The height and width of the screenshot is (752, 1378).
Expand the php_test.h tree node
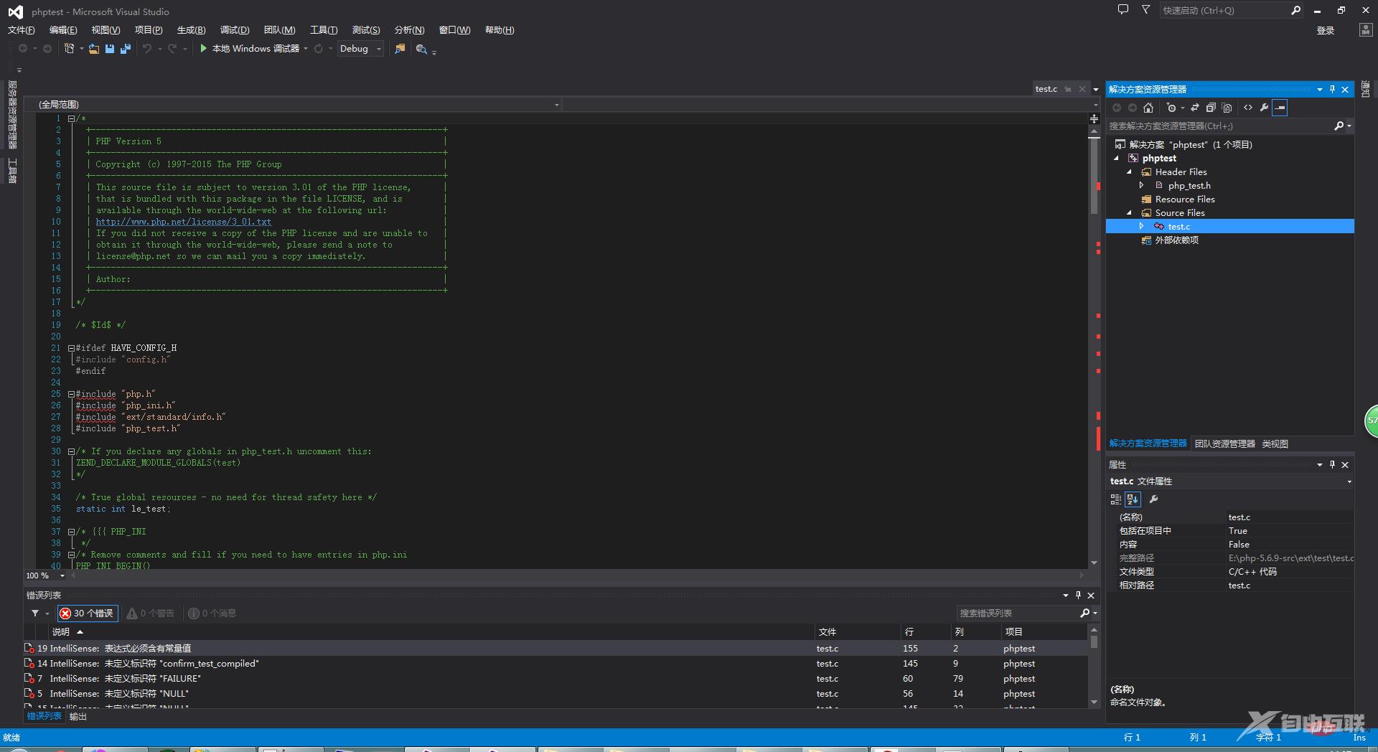(x=1142, y=185)
